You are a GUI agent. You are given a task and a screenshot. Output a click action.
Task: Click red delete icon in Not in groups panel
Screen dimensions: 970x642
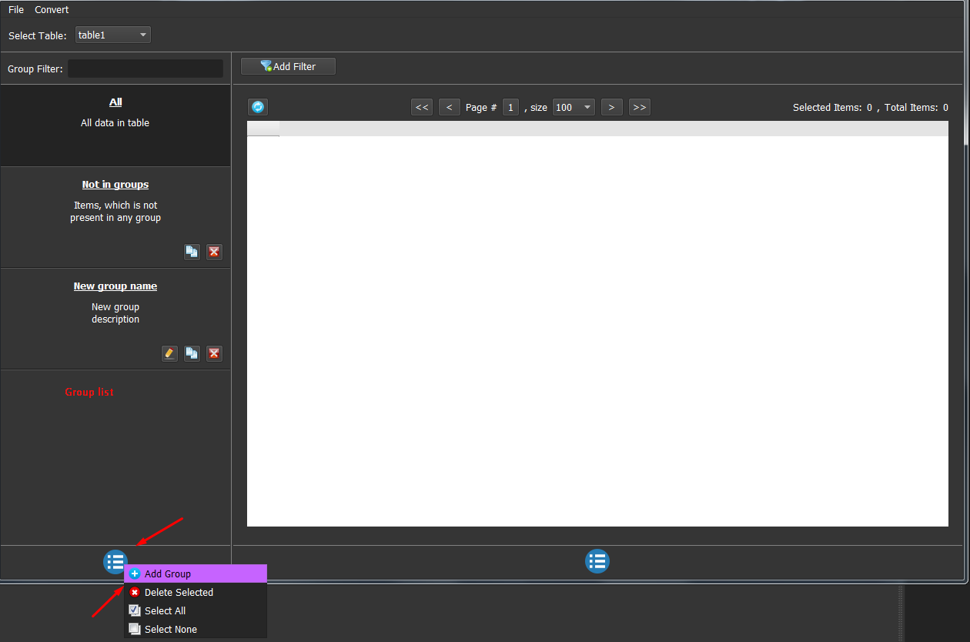click(214, 252)
